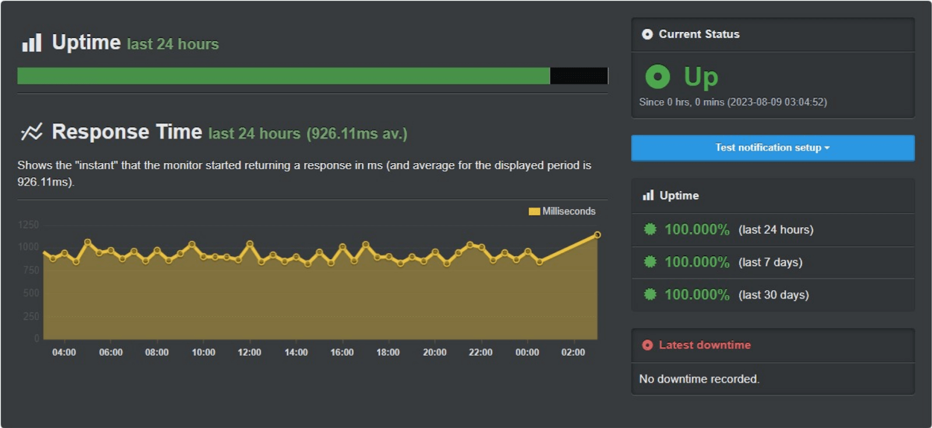Click the black section of uptime bar
This screenshot has width=932, height=428.
click(x=579, y=76)
